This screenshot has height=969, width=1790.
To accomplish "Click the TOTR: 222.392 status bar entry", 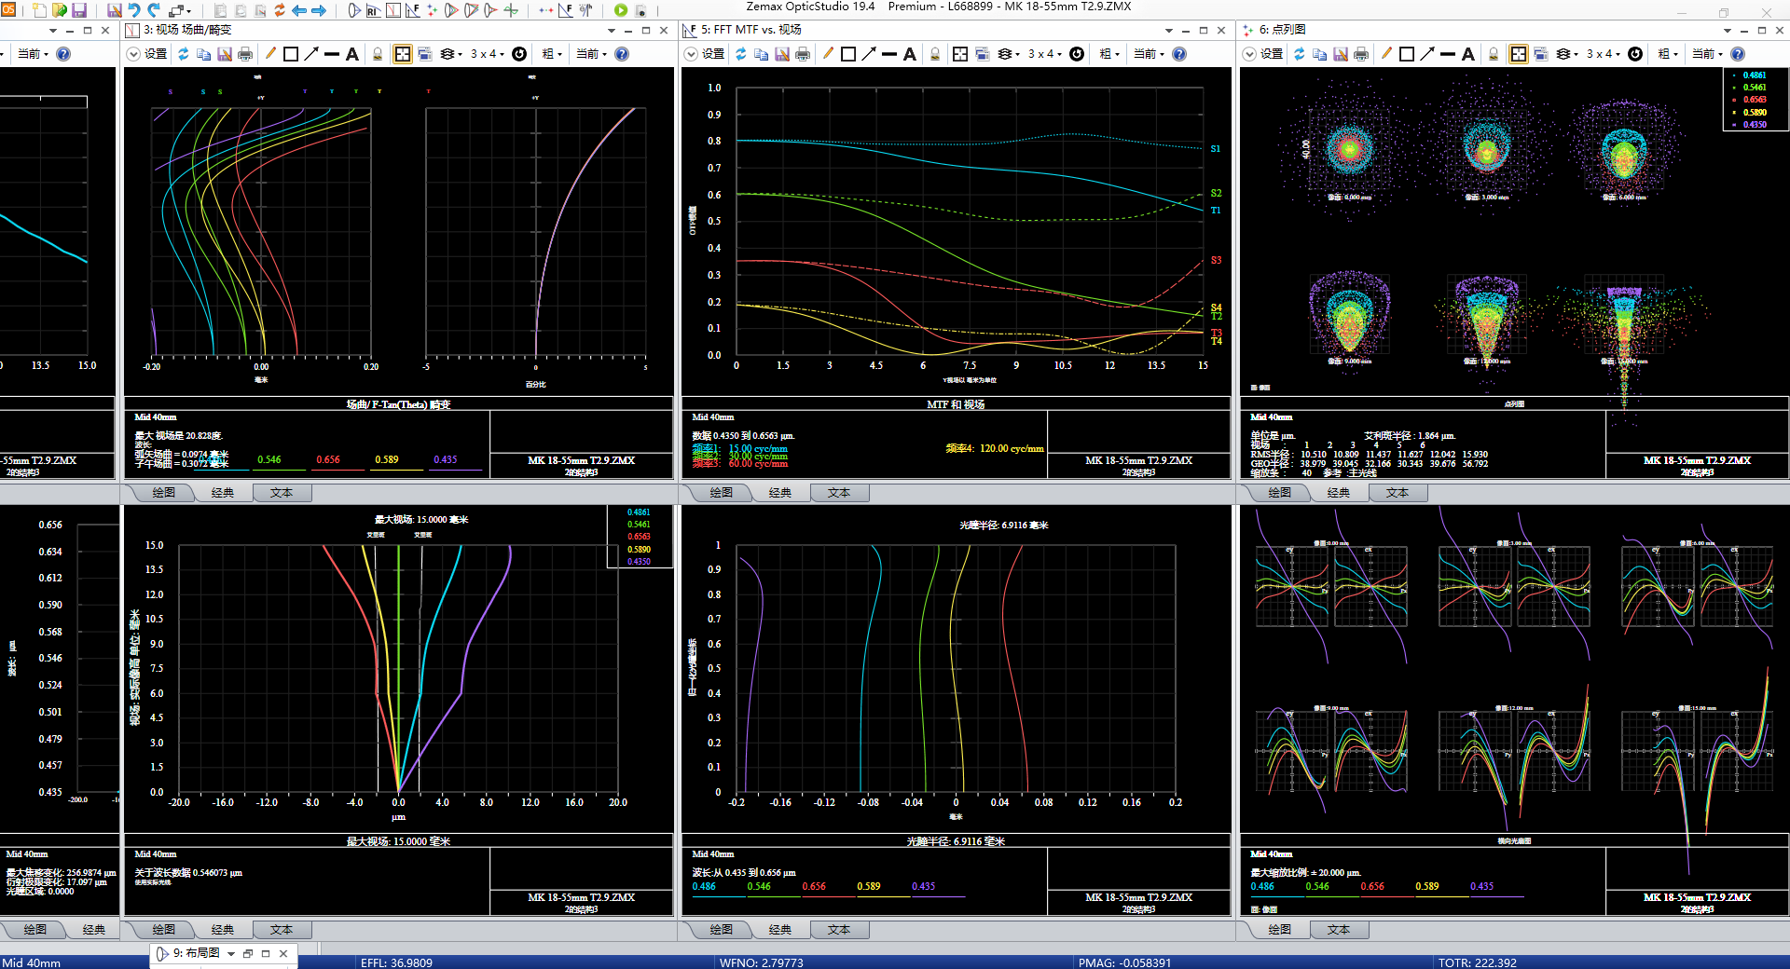I will (1477, 962).
